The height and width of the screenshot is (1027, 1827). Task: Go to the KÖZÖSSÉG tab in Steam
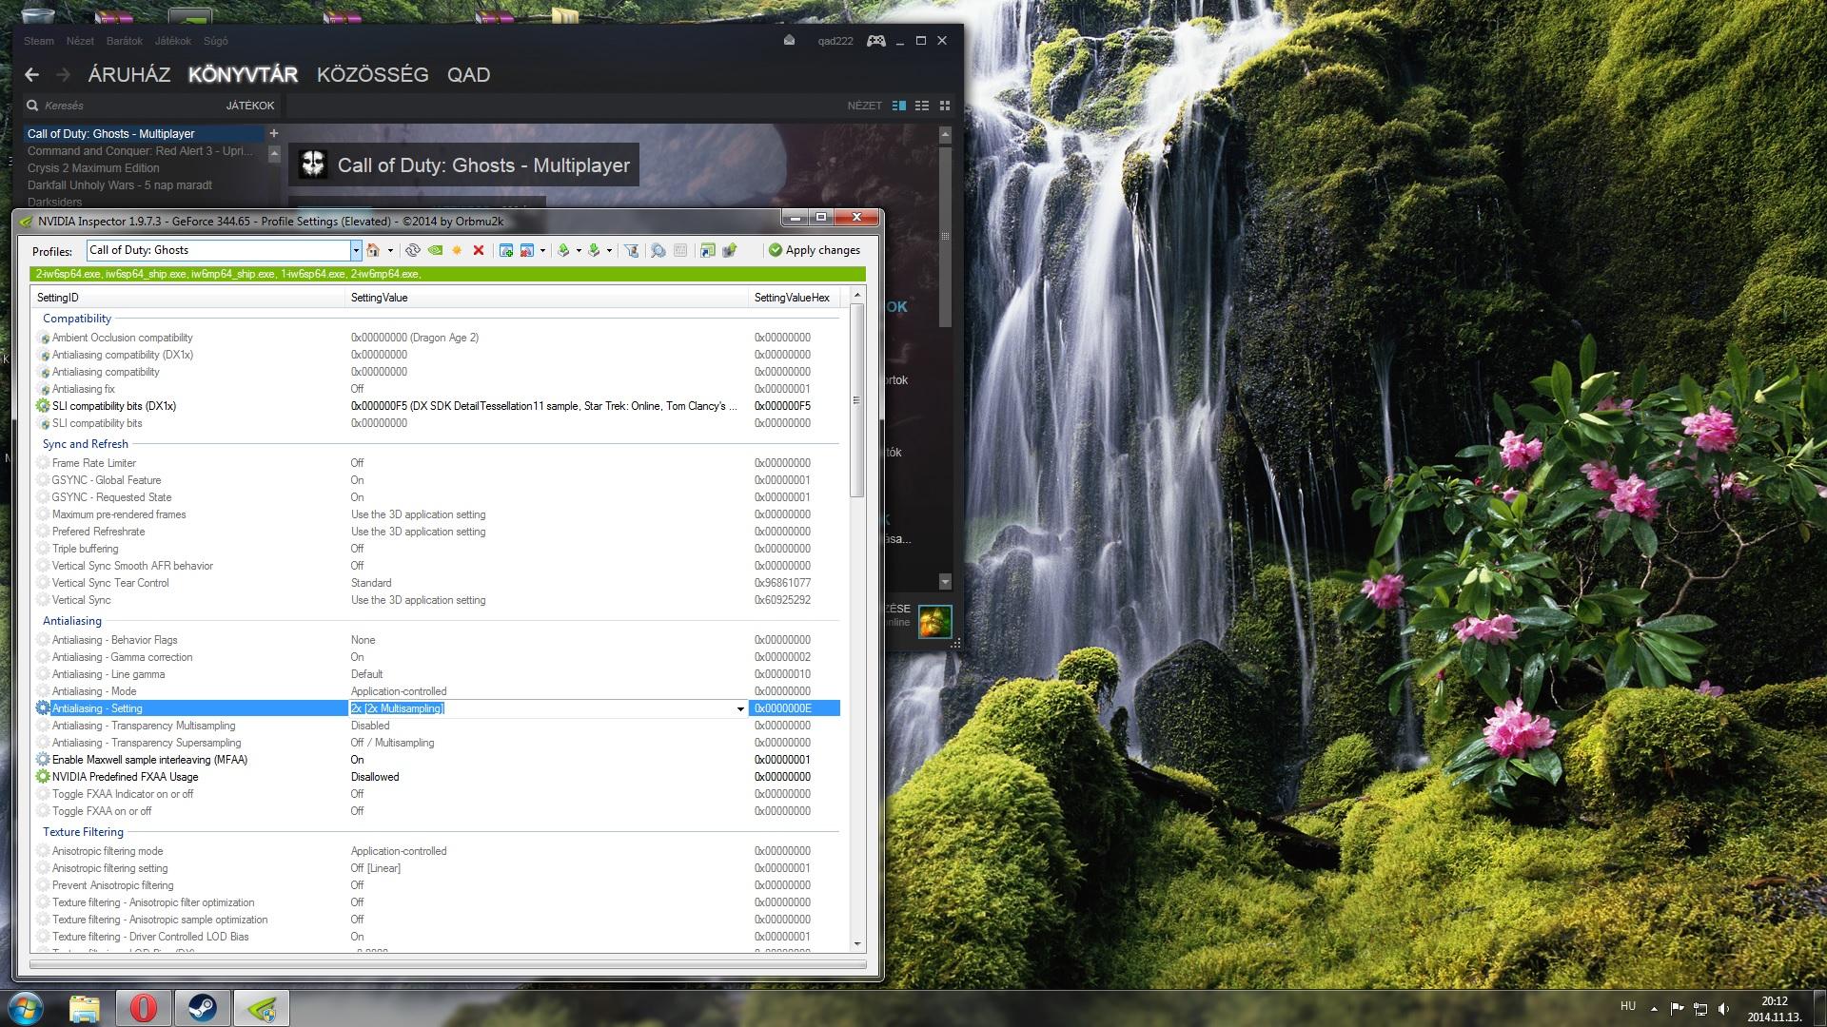coord(373,74)
